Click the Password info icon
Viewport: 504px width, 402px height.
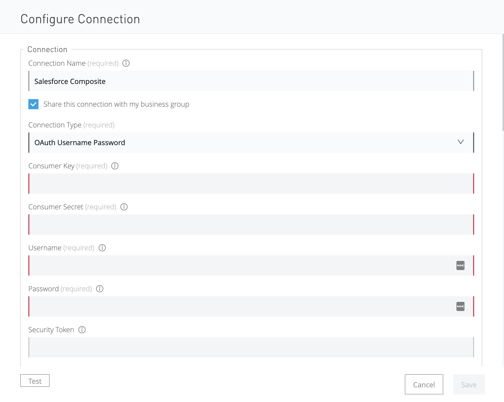(100, 289)
